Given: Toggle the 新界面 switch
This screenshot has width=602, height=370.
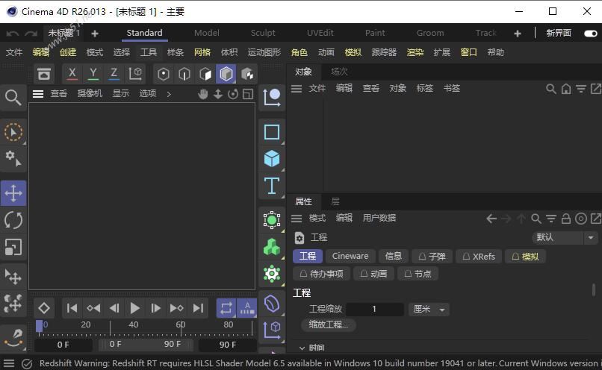Looking at the screenshot, I should [x=591, y=33].
